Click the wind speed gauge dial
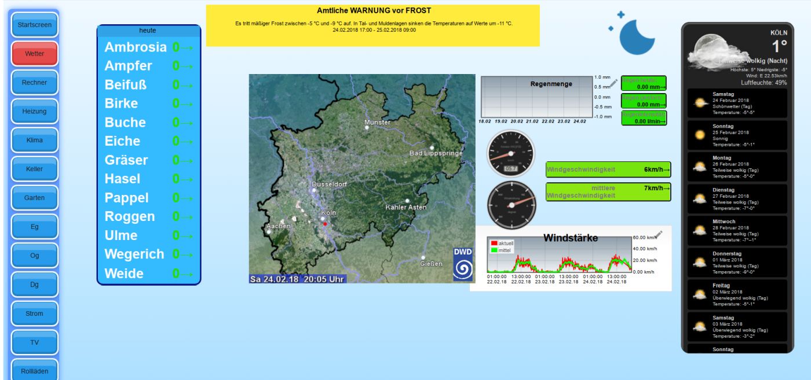Screen dimensions: 811x380 (x=510, y=155)
